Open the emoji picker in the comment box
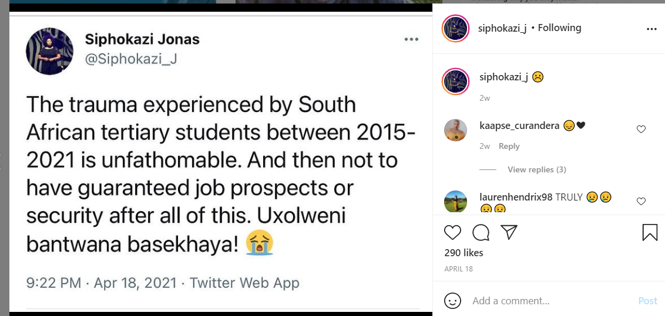The height and width of the screenshot is (316, 665). [x=452, y=301]
